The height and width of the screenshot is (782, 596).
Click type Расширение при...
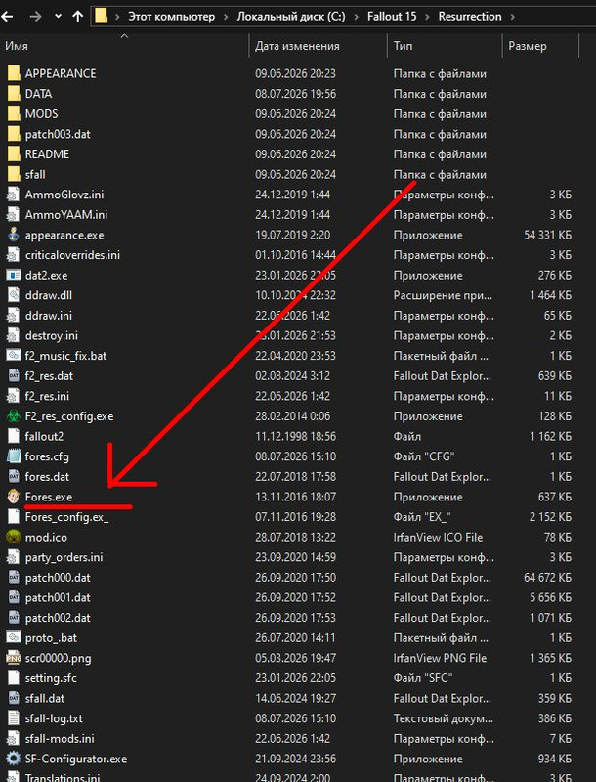pyautogui.click(x=443, y=295)
